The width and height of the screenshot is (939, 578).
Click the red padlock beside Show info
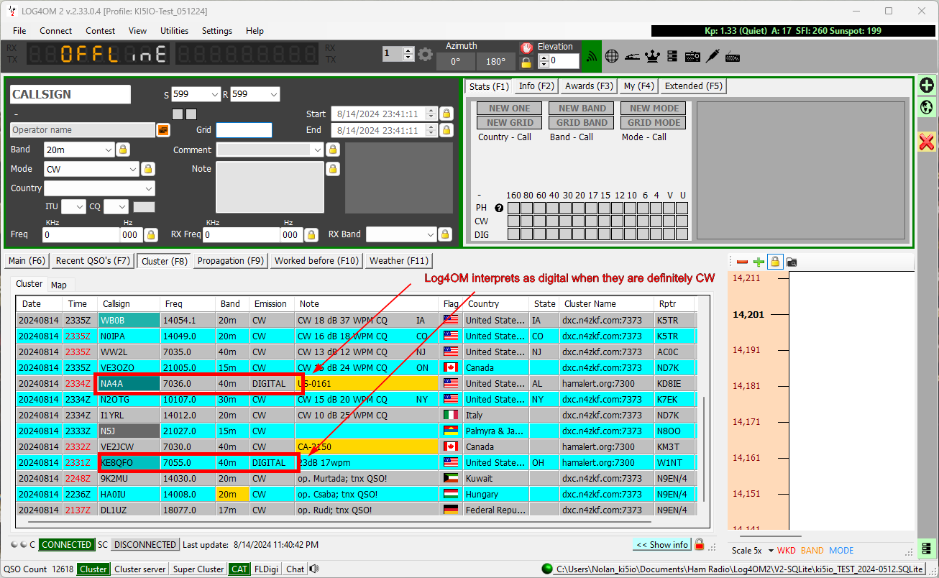point(699,544)
